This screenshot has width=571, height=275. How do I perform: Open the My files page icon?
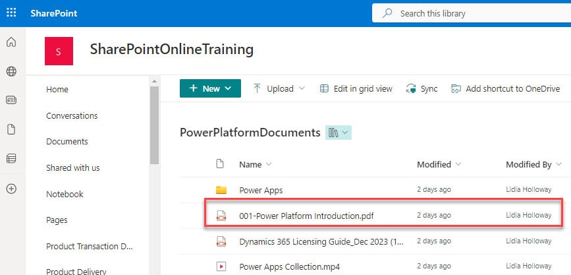pos(11,129)
